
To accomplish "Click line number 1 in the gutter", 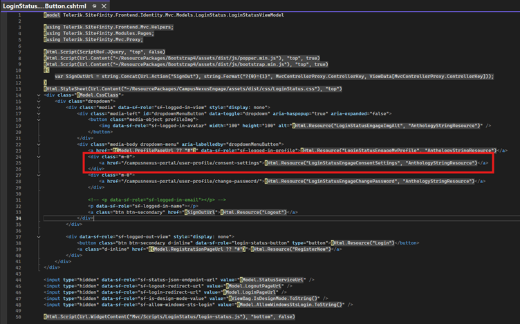I will point(21,15).
